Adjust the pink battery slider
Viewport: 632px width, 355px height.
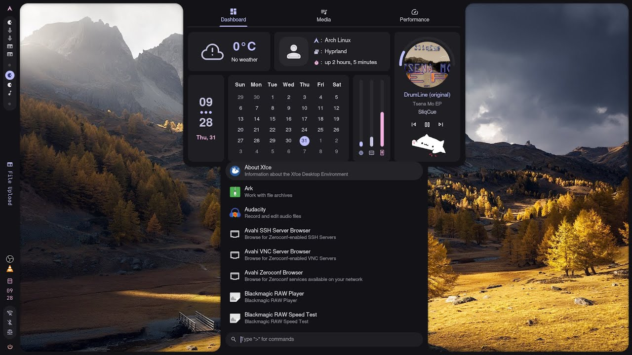click(382, 114)
